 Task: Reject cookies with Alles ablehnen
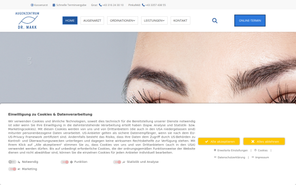[x=264, y=142]
